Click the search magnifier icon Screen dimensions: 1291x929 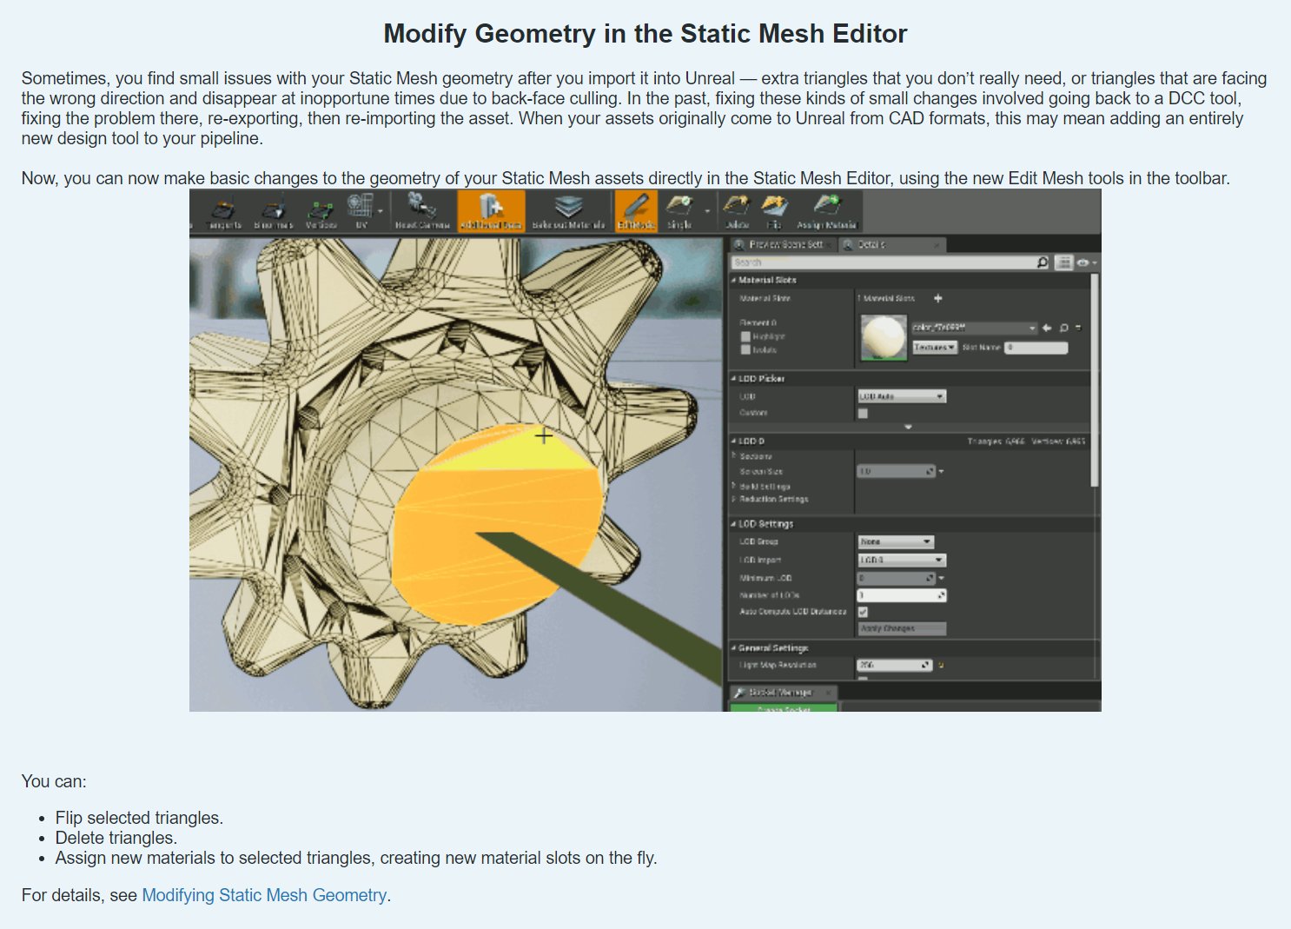click(x=1043, y=262)
